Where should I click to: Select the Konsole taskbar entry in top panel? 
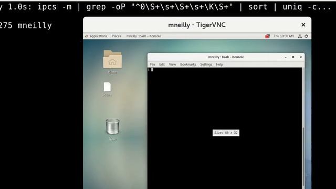[143, 36]
